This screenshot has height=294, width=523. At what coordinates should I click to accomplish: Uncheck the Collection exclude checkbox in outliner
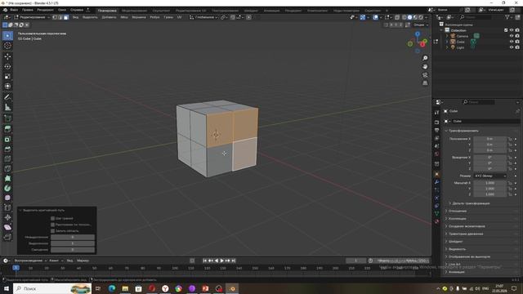tap(506, 30)
